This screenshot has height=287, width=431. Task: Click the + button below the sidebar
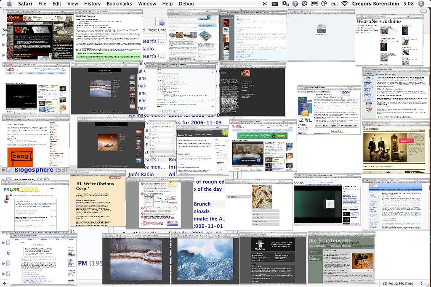pyautogui.click(x=4, y=282)
